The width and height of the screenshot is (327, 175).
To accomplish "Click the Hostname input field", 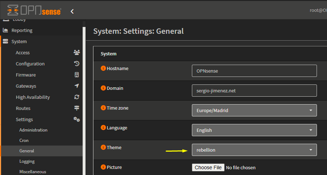I will 254,71.
